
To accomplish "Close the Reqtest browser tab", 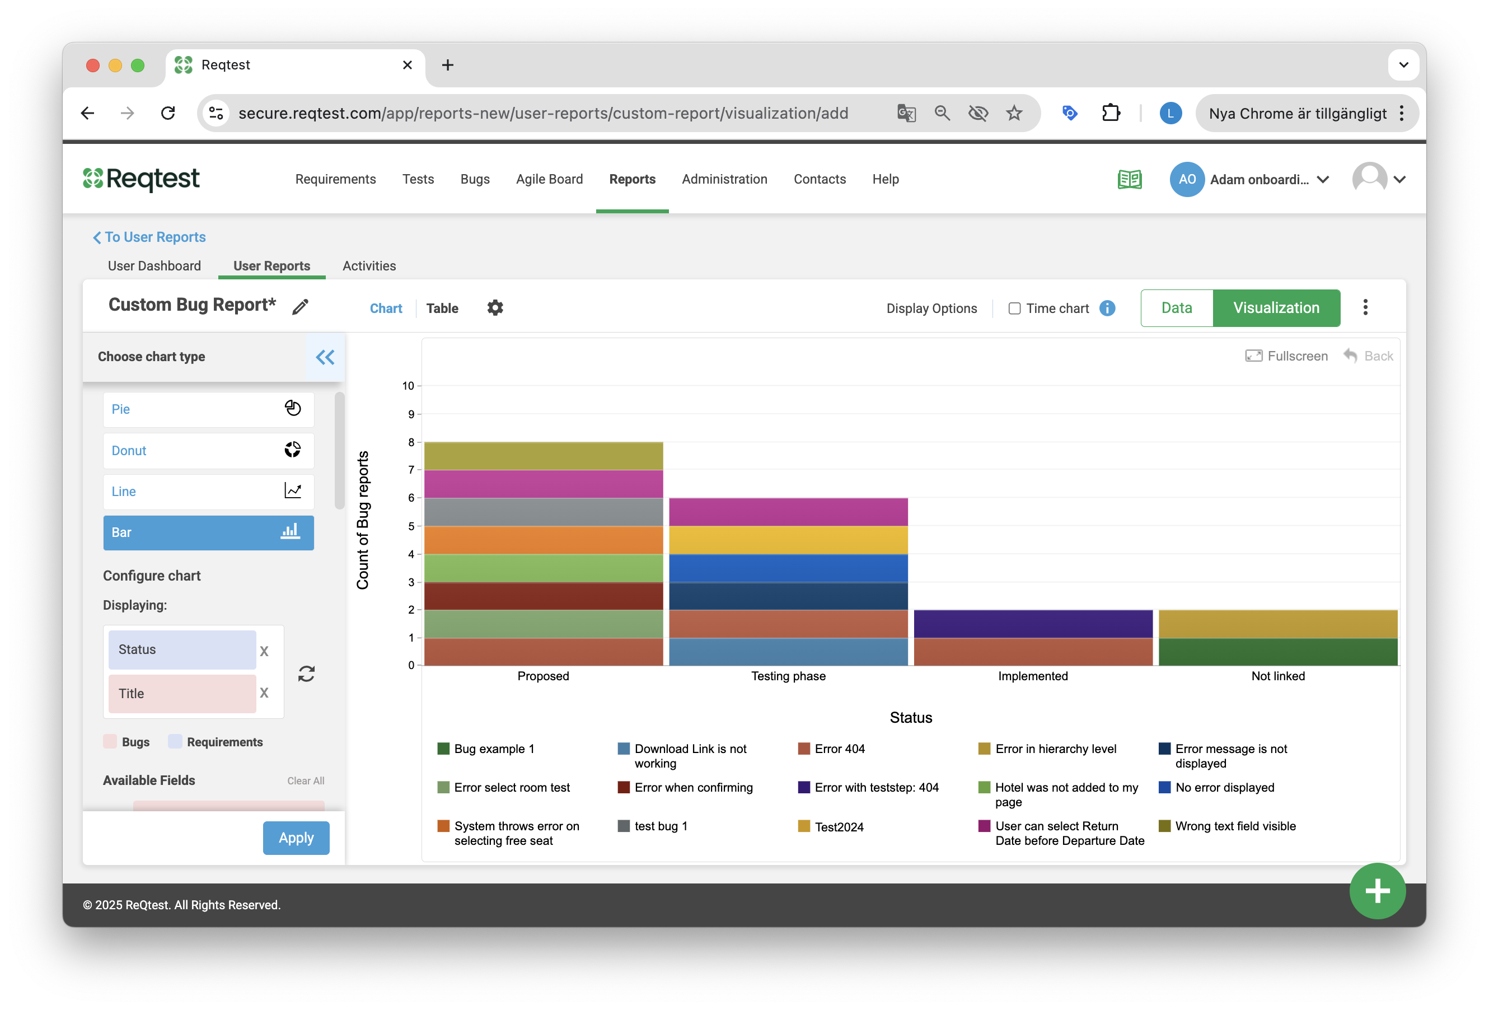I will click(407, 65).
